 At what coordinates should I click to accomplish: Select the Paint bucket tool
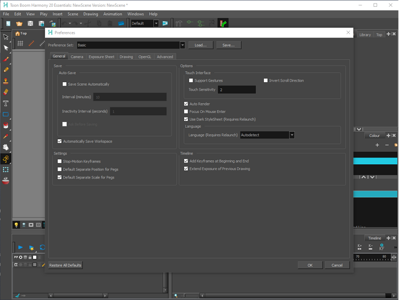coord(6,125)
